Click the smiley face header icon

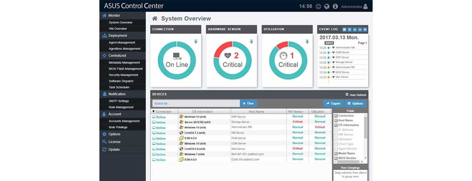[x=318, y=6]
